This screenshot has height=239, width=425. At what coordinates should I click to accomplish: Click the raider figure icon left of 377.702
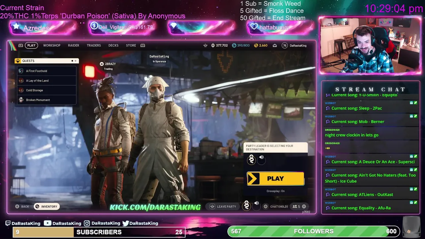[x=206, y=45]
